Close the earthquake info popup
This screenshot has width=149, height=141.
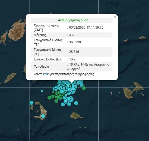pyautogui.click(x=115, y=17)
